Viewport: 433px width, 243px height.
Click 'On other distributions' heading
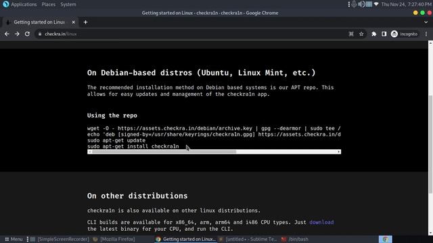click(137, 196)
